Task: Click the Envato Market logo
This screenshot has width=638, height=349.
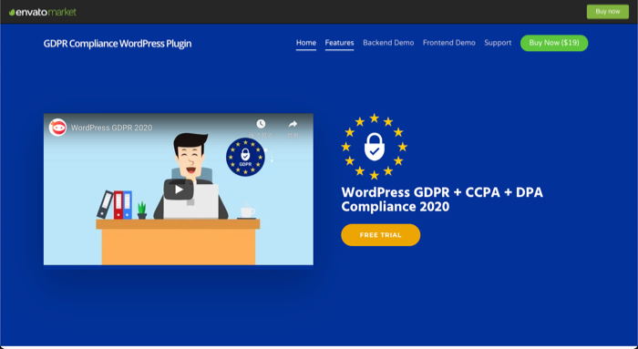Action: [x=43, y=12]
